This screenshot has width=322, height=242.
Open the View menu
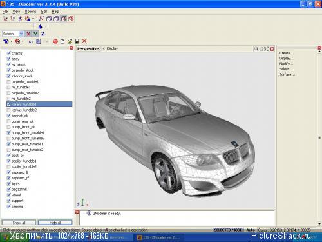[x=16, y=12]
